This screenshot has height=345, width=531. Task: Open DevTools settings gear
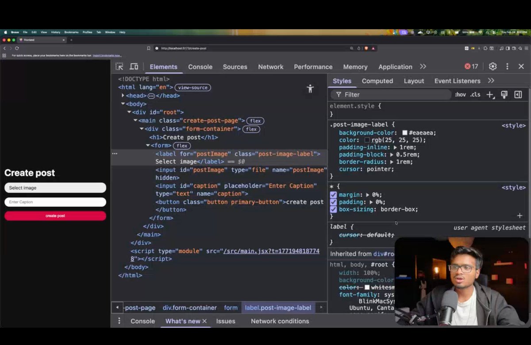tap(493, 66)
